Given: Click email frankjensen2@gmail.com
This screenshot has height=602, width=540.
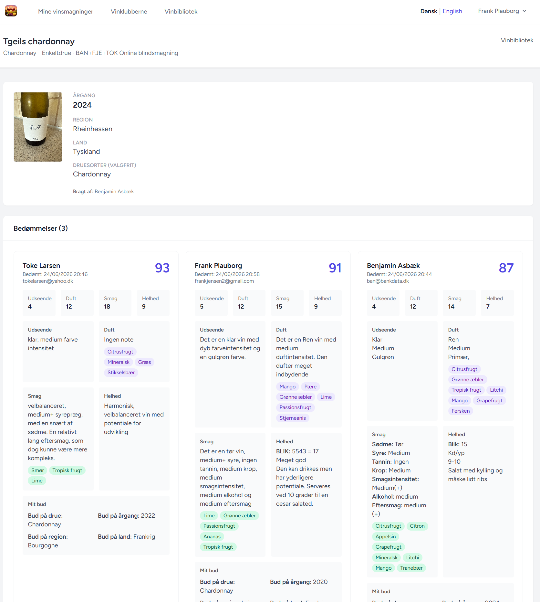Looking at the screenshot, I should point(224,281).
